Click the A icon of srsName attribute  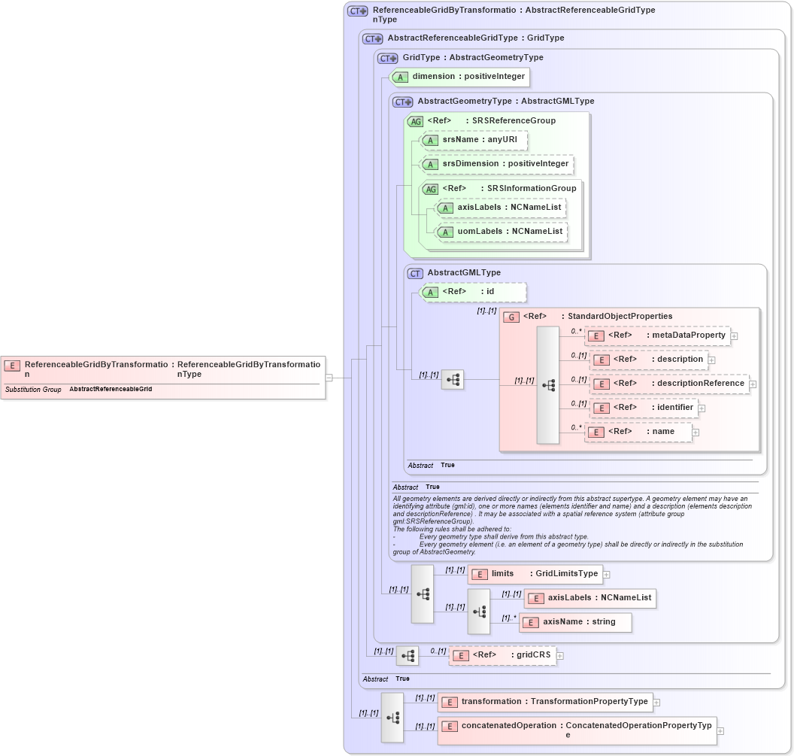430,141
